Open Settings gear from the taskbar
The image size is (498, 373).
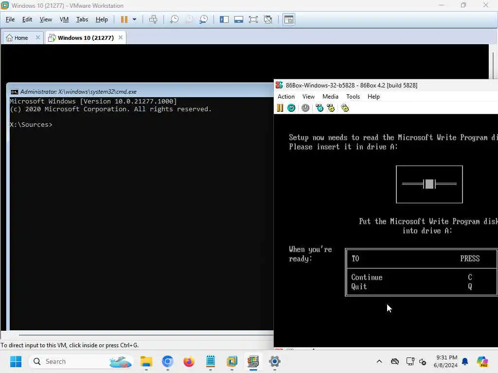[275, 361]
